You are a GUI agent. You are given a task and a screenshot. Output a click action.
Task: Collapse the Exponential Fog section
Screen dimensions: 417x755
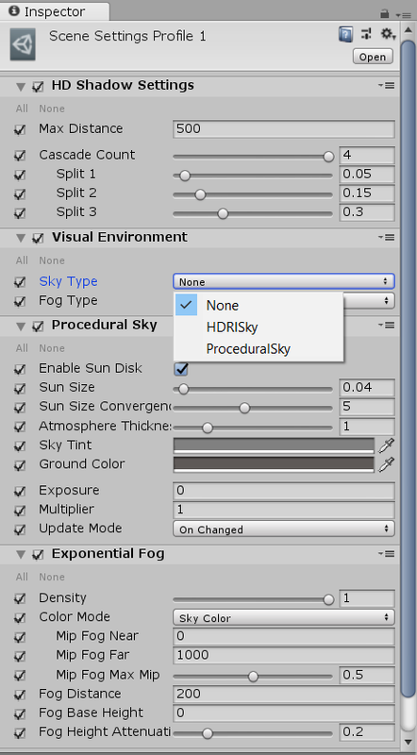click(x=20, y=556)
